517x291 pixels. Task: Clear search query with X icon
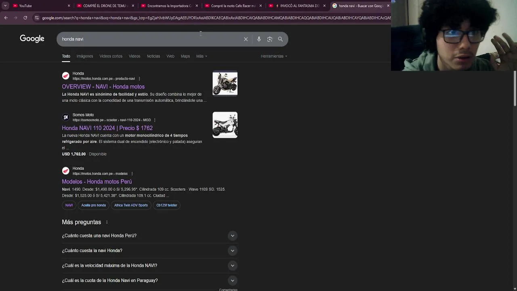coord(246,39)
